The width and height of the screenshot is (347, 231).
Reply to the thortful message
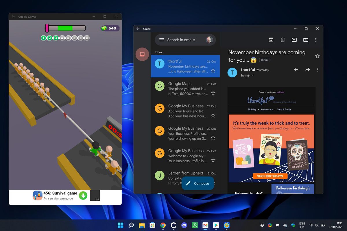(x=296, y=70)
